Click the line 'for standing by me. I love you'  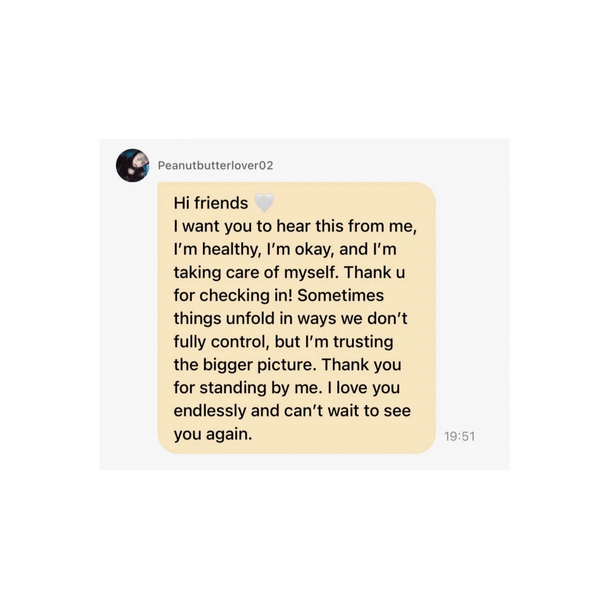pyautogui.click(x=287, y=387)
